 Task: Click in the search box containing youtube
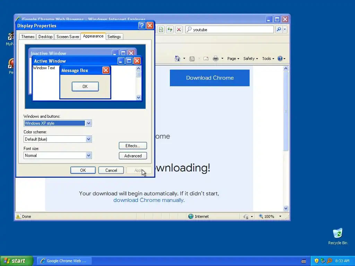pos(230,30)
